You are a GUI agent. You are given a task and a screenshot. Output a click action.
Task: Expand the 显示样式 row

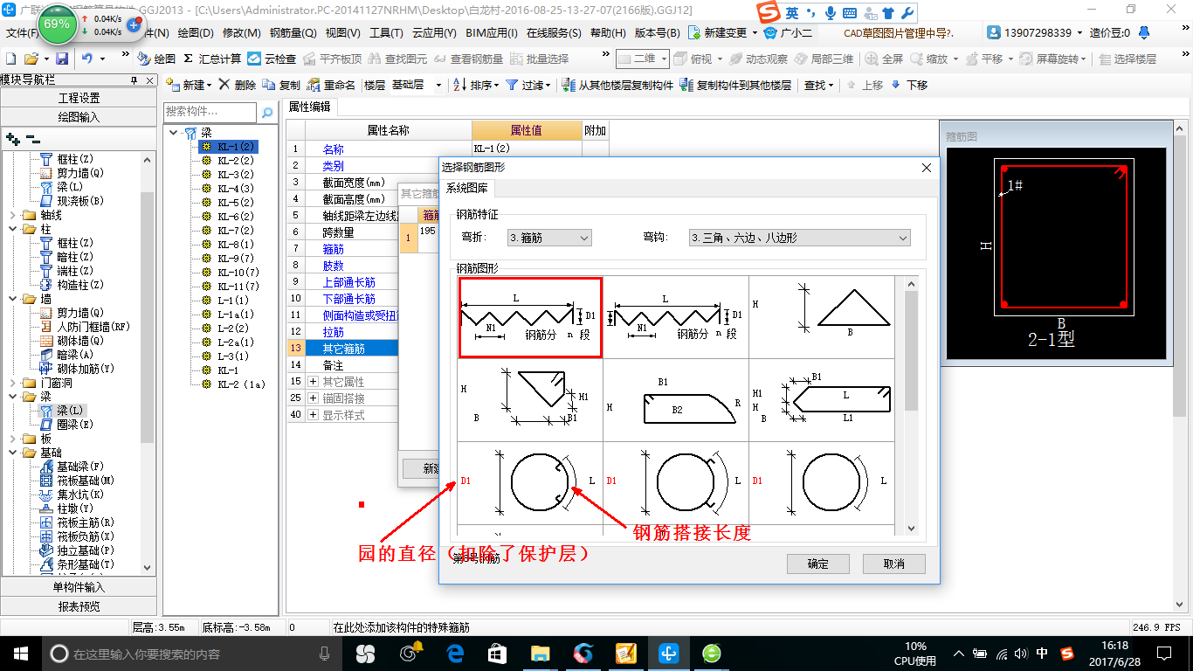314,415
